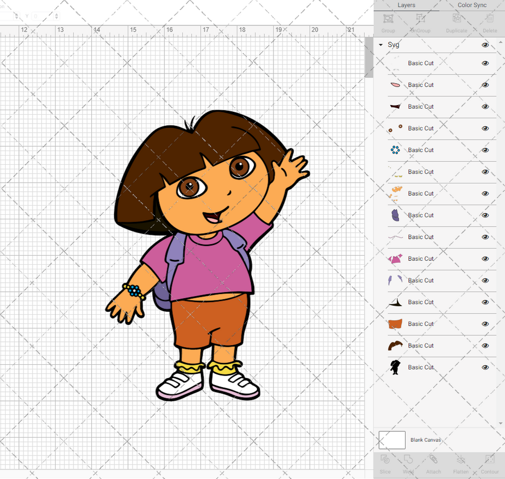Hide the pink shirt Basic Cut layer
The width and height of the screenshot is (505, 479).
point(485,259)
